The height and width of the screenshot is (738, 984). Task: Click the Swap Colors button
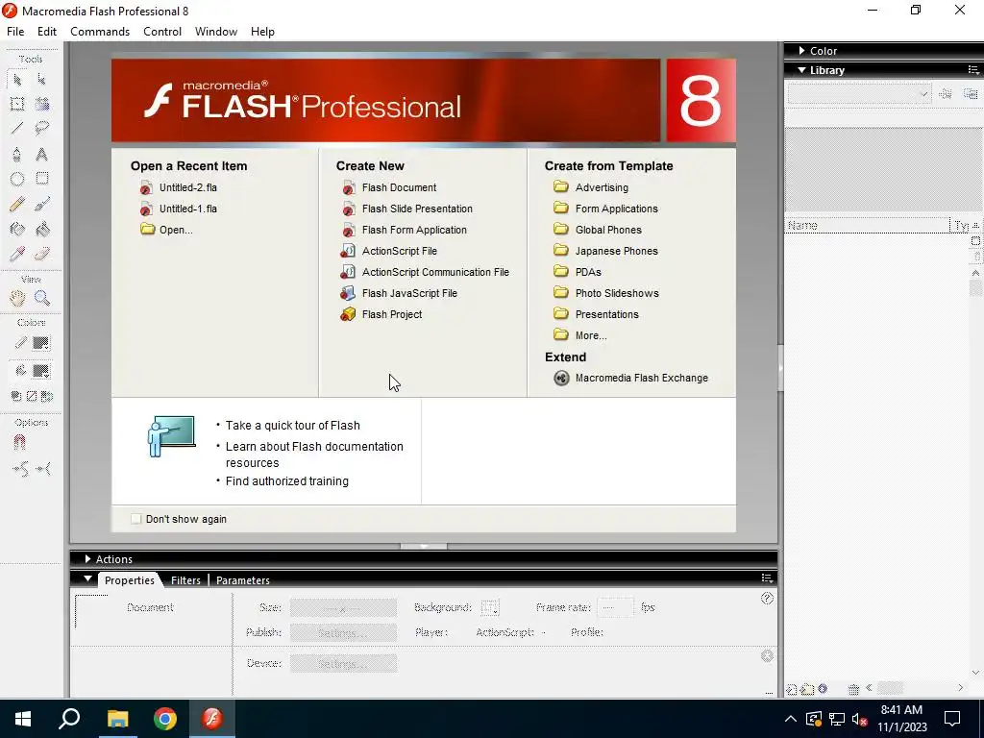tap(47, 396)
